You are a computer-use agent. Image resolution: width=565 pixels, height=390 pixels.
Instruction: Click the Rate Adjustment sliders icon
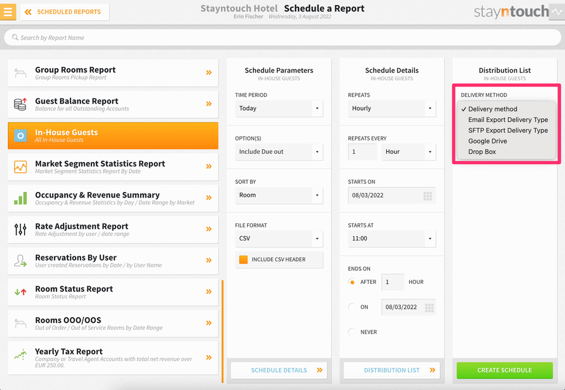tap(20, 229)
